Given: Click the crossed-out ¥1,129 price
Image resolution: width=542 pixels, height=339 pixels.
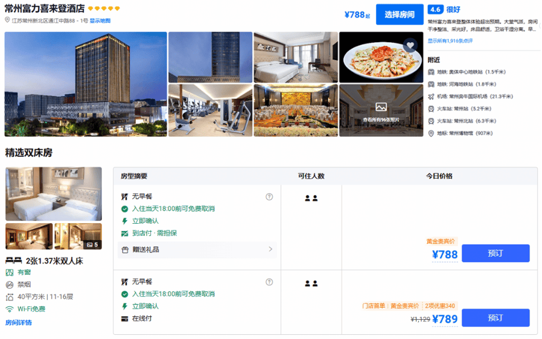Looking at the screenshot, I should coord(420,319).
